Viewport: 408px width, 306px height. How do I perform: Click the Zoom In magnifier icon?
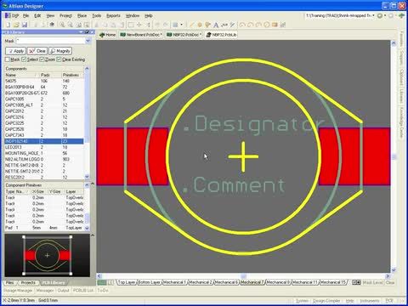coord(62,25)
